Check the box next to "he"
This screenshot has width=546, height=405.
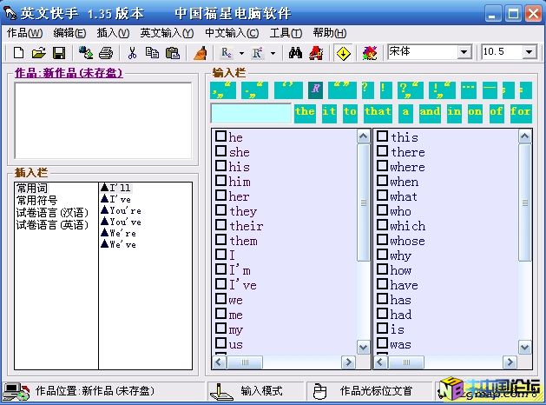click(220, 136)
